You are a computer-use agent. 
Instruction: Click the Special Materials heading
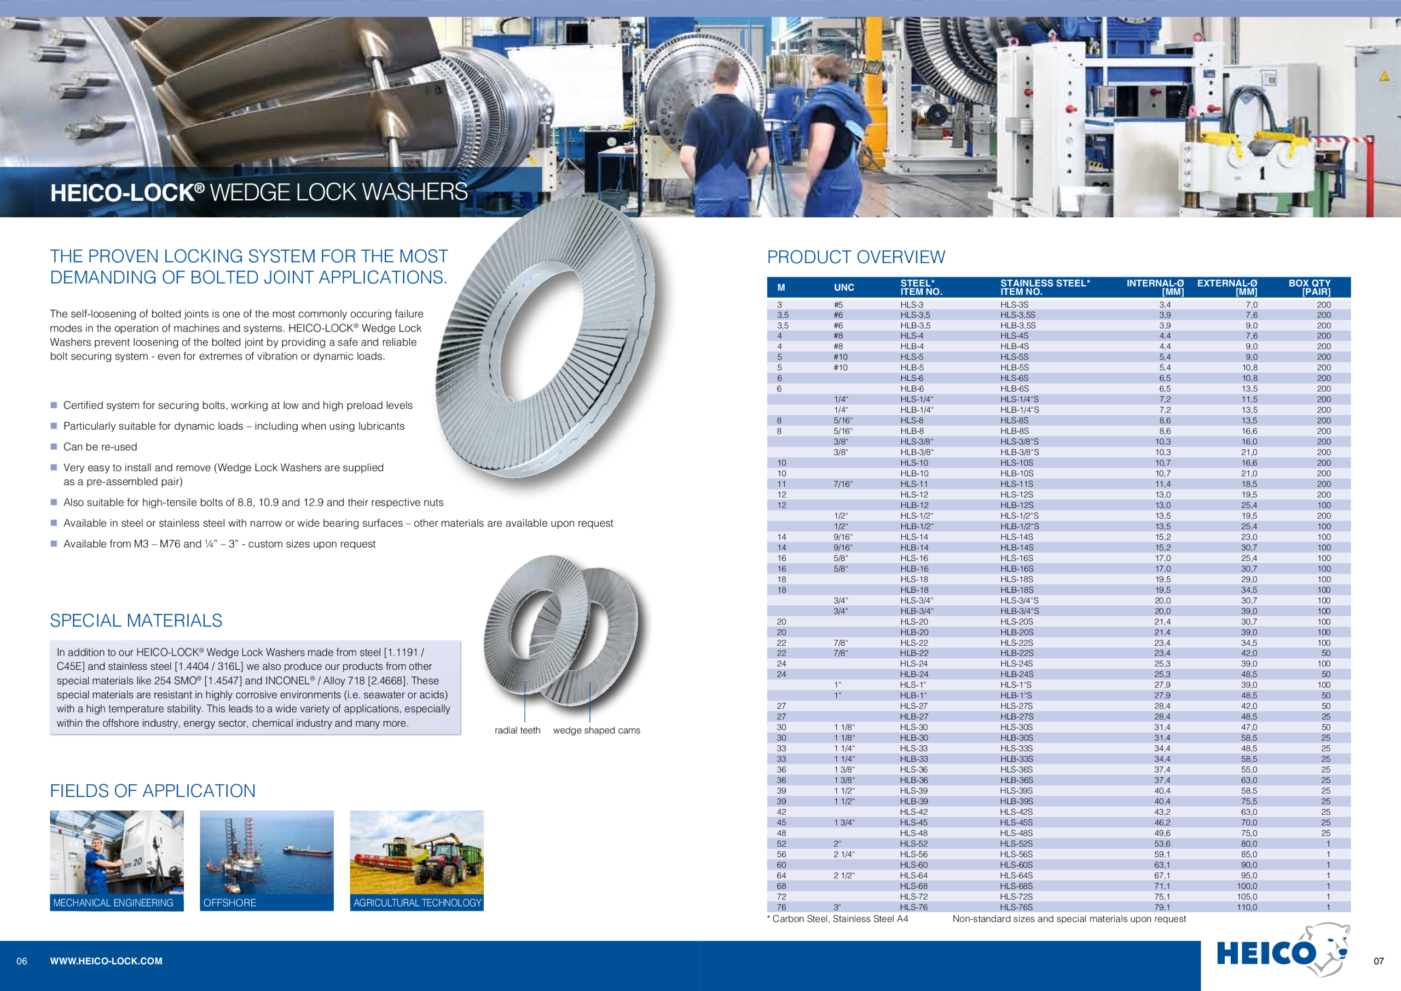click(x=136, y=621)
